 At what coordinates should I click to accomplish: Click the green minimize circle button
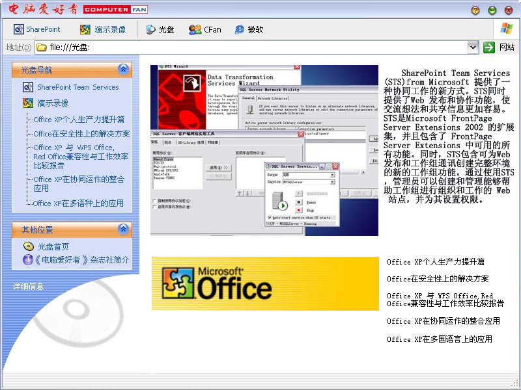tap(492, 10)
